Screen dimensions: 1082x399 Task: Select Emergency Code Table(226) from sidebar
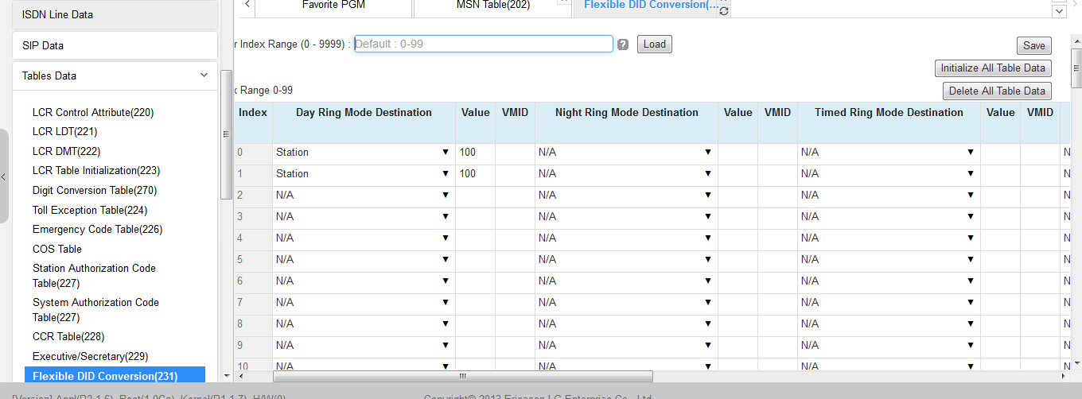(97, 229)
